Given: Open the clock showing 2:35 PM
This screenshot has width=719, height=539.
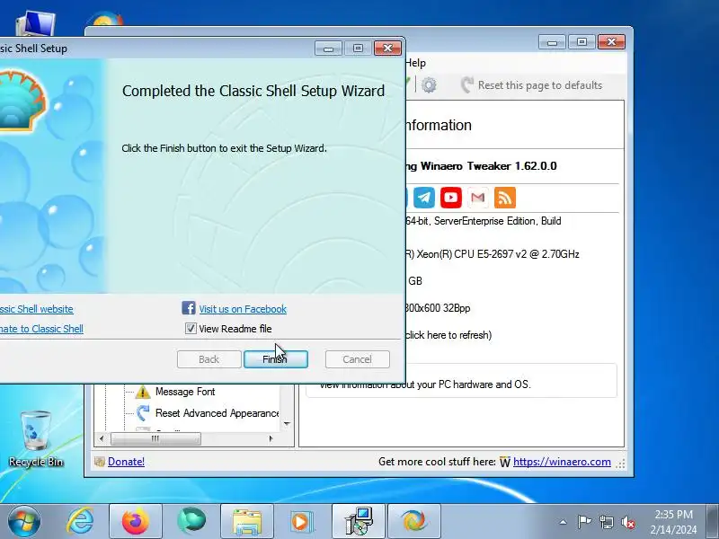Looking at the screenshot, I should (x=673, y=522).
